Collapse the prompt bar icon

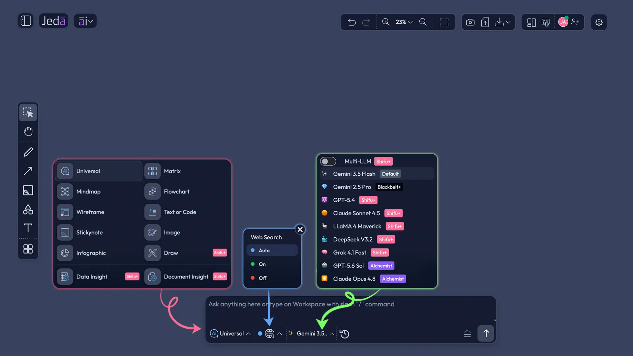(x=467, y=334)
